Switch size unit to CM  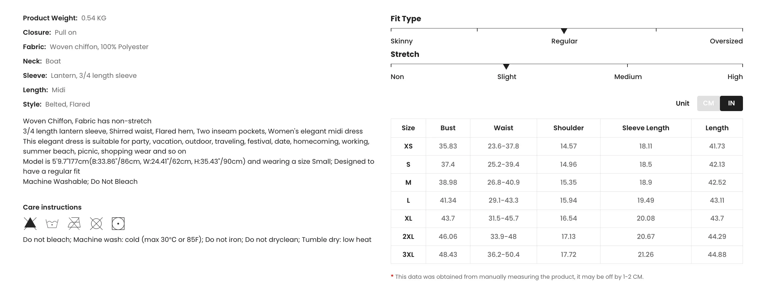pyautogui.click(x=709, y=103)
